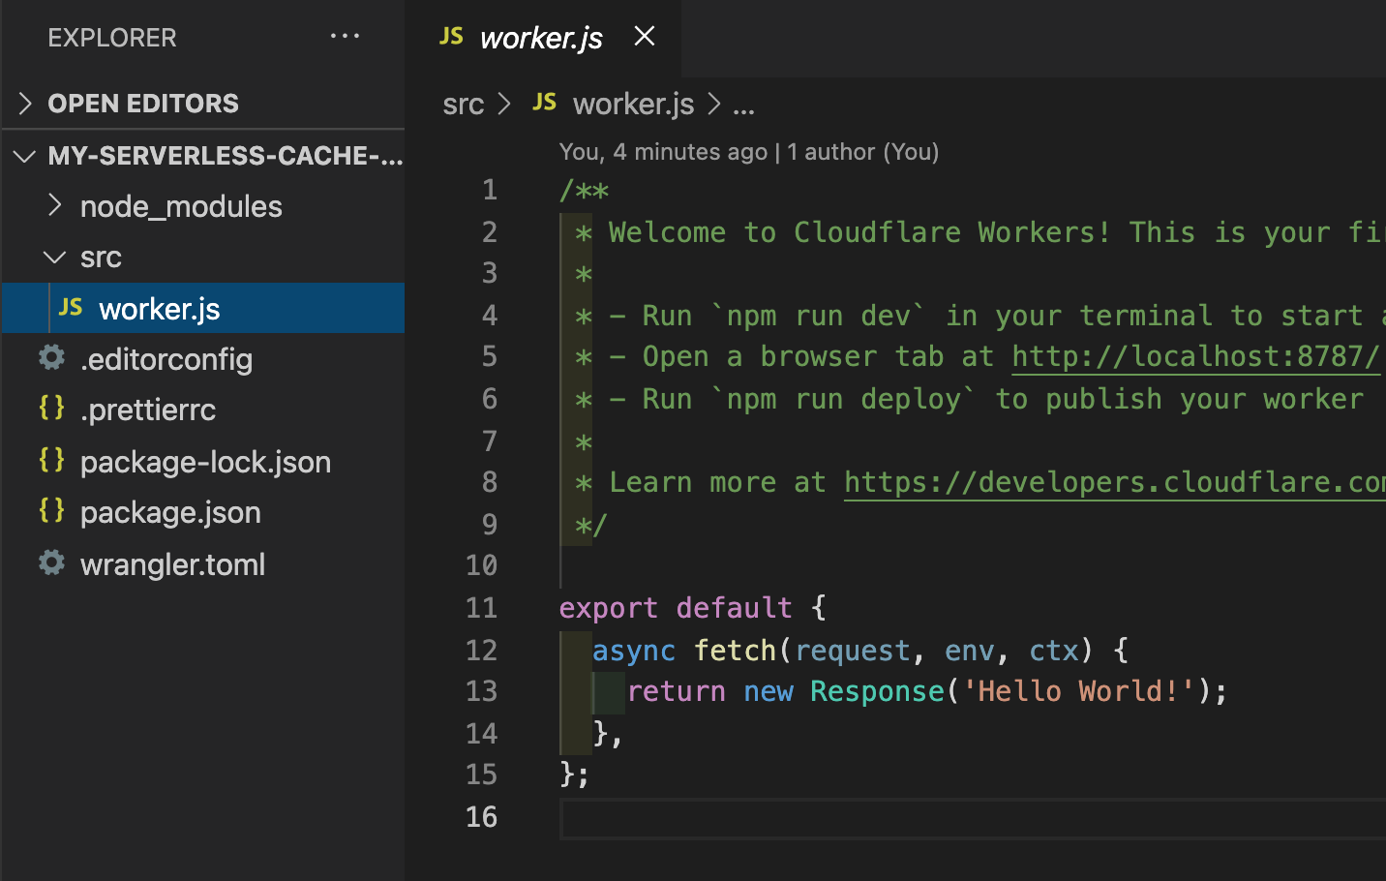Viewport: 1386px width, 881px height.
Task: Open the http://localhost:8787/ link in comment
Action: [1195, 356]
